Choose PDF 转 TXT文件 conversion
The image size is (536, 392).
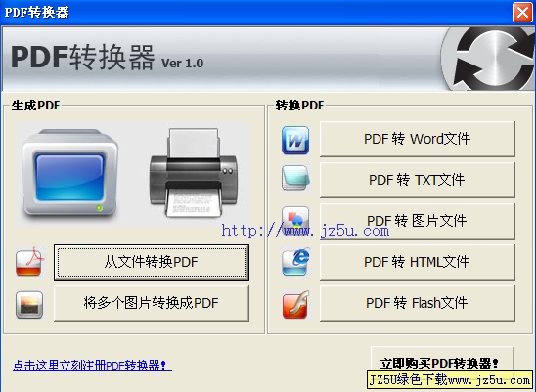click(x=417, y=180)
